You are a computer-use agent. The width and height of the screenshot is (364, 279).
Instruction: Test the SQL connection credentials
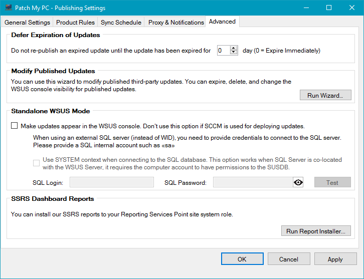pyautogui.click(x=332, y=182)
